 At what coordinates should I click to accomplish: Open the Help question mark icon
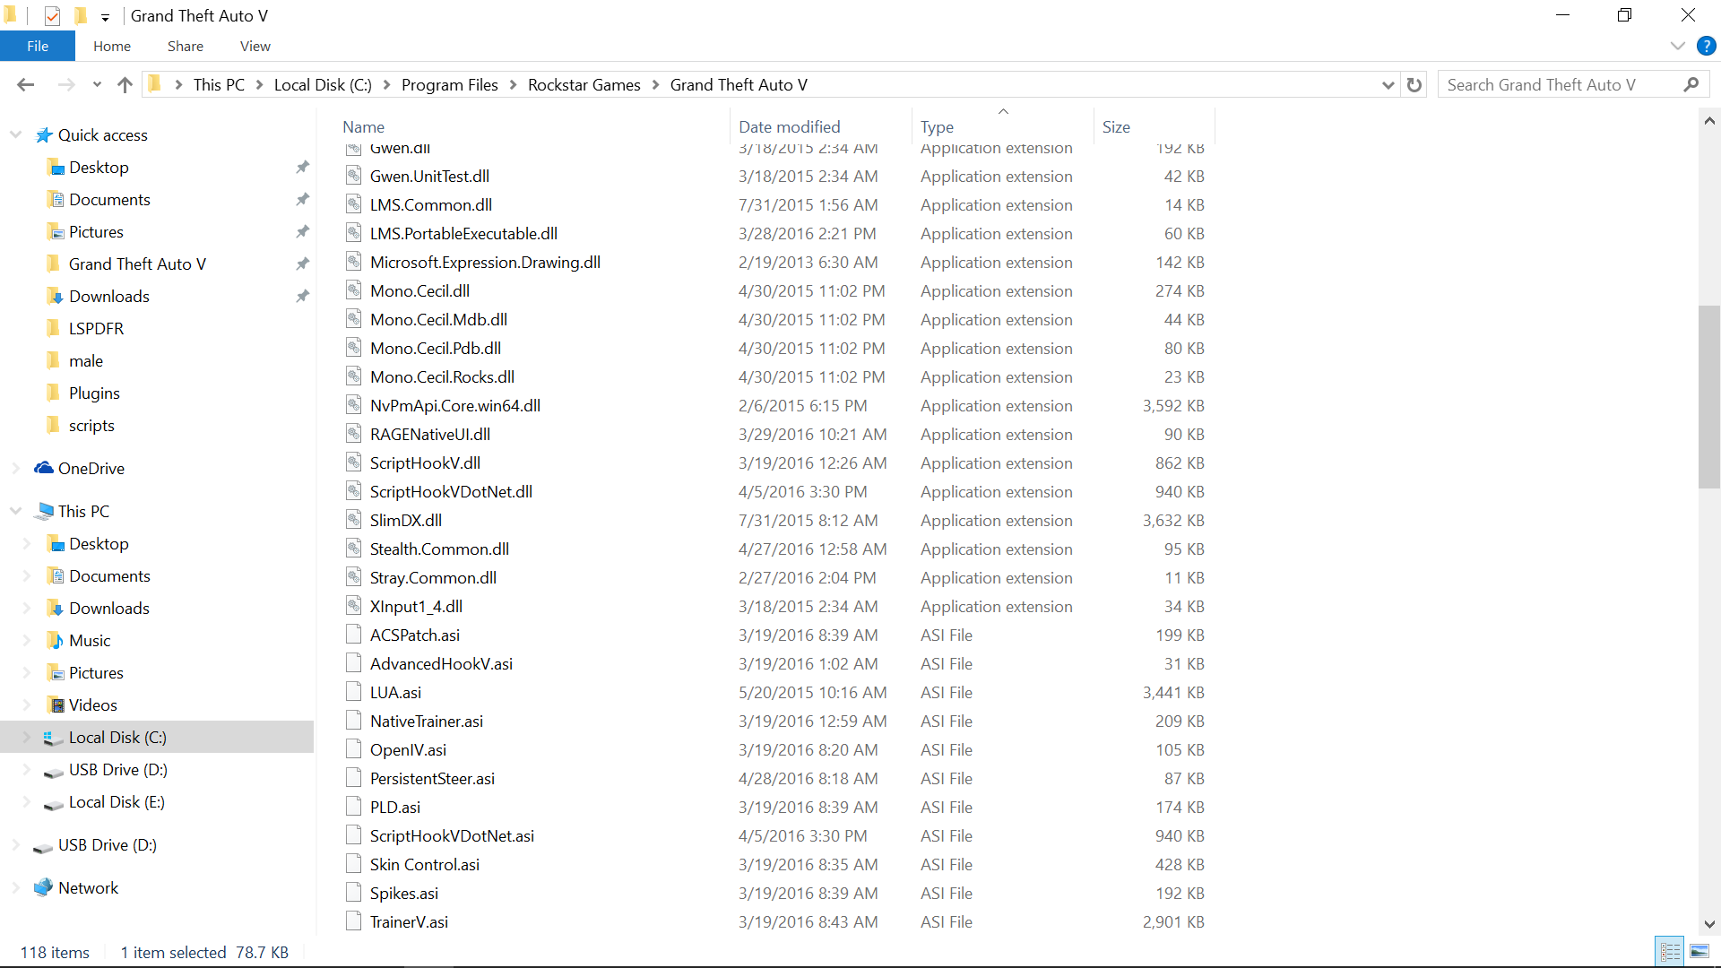click(x=1706, y=46)
